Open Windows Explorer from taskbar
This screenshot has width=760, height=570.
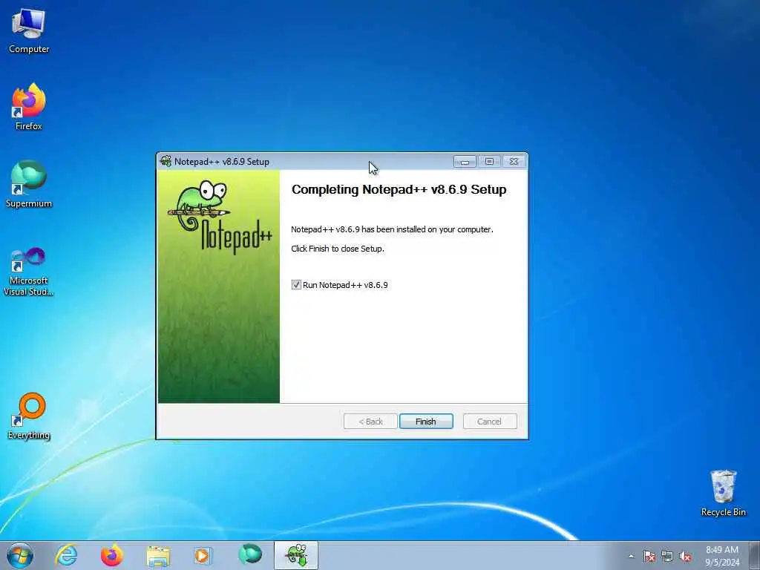click(159, 556)
